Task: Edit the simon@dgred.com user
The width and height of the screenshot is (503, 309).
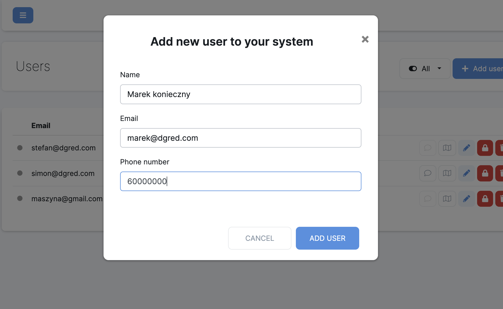Action: click(466, 173)
